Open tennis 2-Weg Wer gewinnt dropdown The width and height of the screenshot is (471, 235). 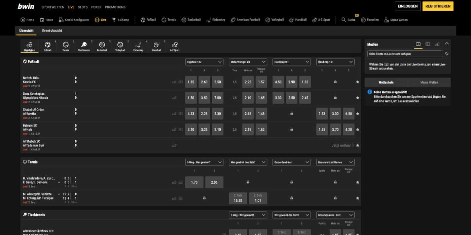204,162
